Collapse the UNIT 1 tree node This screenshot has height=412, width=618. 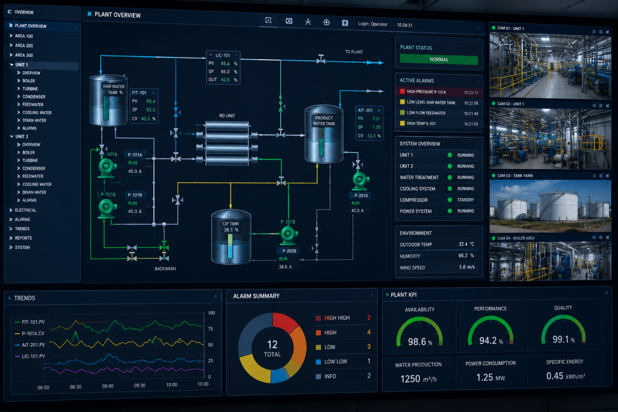pos(11,65)
